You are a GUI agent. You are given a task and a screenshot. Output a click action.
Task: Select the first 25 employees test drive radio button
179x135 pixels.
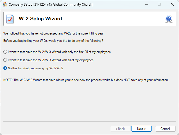(x=5, y=52)
